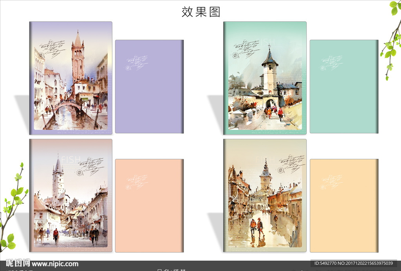Open the teal cover with gate tower painting
Screen dimensions: 401x271
click(x=265, y=78)
